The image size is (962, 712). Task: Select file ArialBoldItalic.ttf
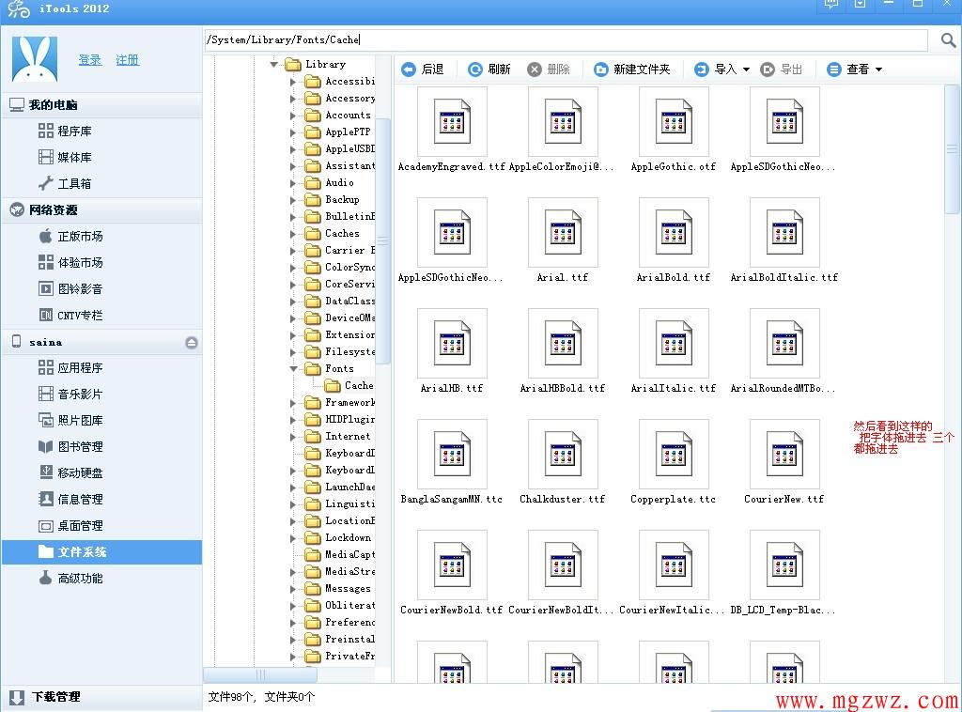[x=784, y=240]
